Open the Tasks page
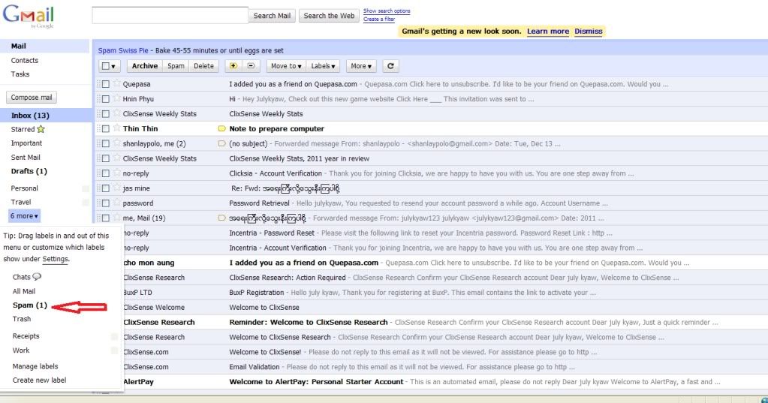This screenshot has height=403, width=768. [x=20, y=74]
